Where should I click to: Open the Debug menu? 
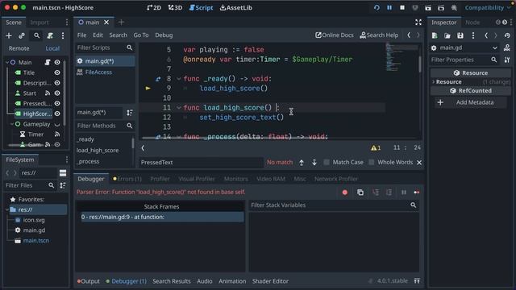(164, 35)
